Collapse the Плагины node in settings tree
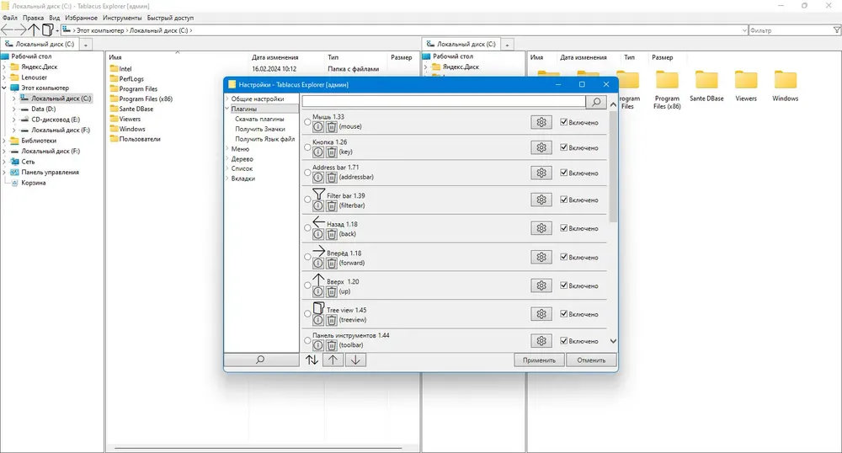842x453 pixels. tap(227, 109)
